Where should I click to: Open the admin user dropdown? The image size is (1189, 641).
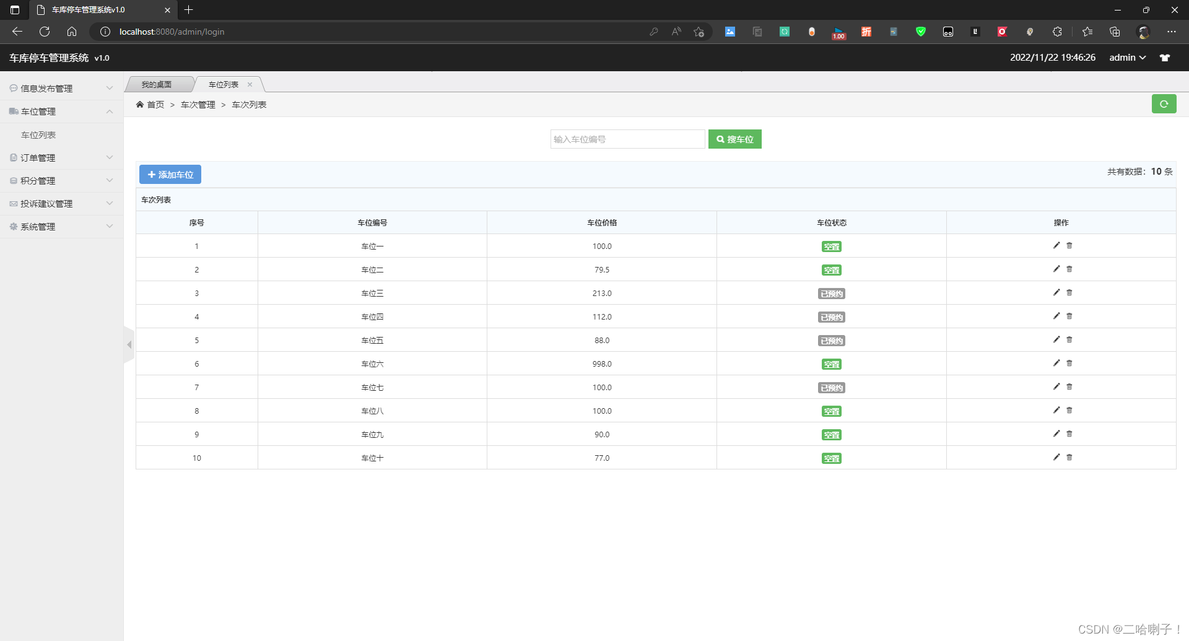1127,58
